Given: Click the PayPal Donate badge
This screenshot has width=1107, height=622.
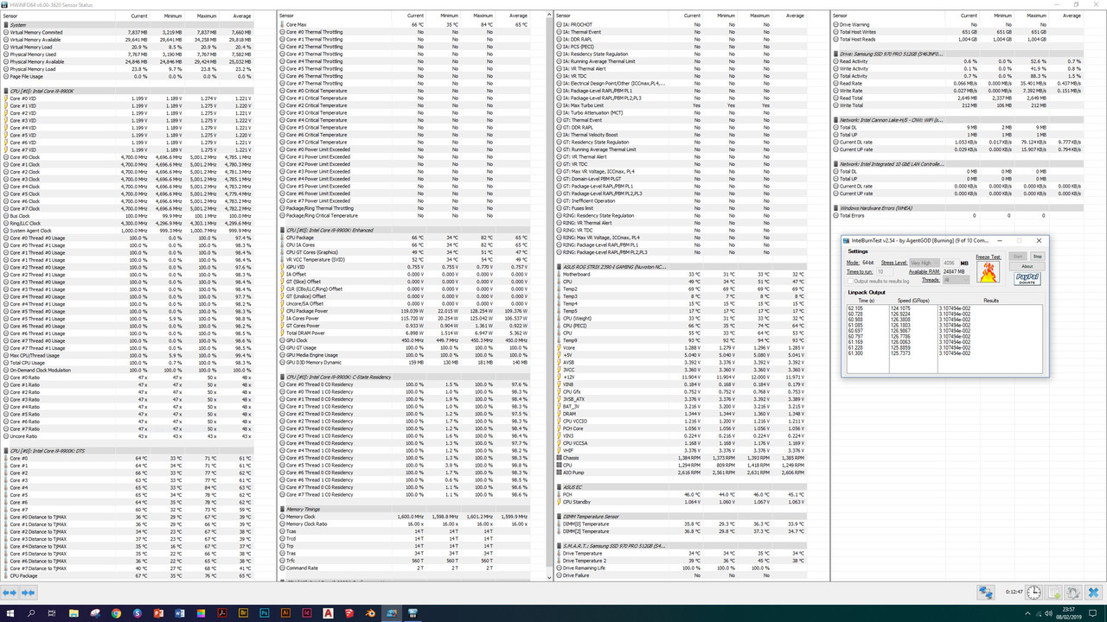Looking at the screenshot, I should coord(1027,279).
